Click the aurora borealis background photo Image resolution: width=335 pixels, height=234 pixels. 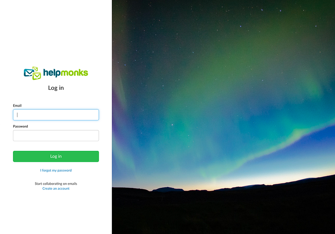(224, 117)
